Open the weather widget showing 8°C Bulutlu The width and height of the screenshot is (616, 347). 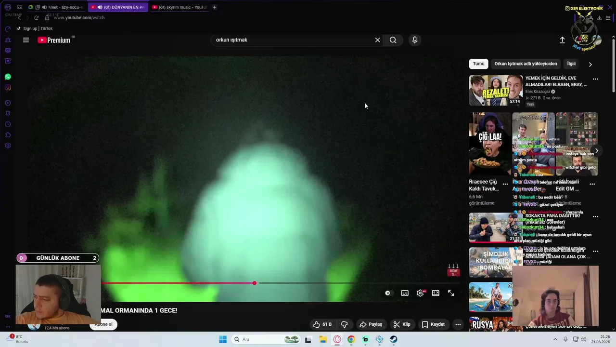[17, 339]
